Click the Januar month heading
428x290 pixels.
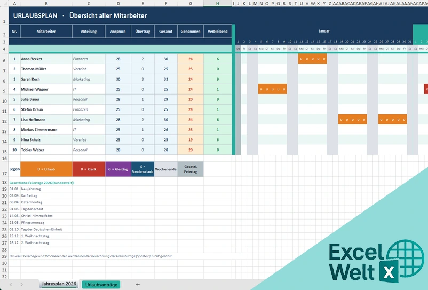tap(324, 31)
